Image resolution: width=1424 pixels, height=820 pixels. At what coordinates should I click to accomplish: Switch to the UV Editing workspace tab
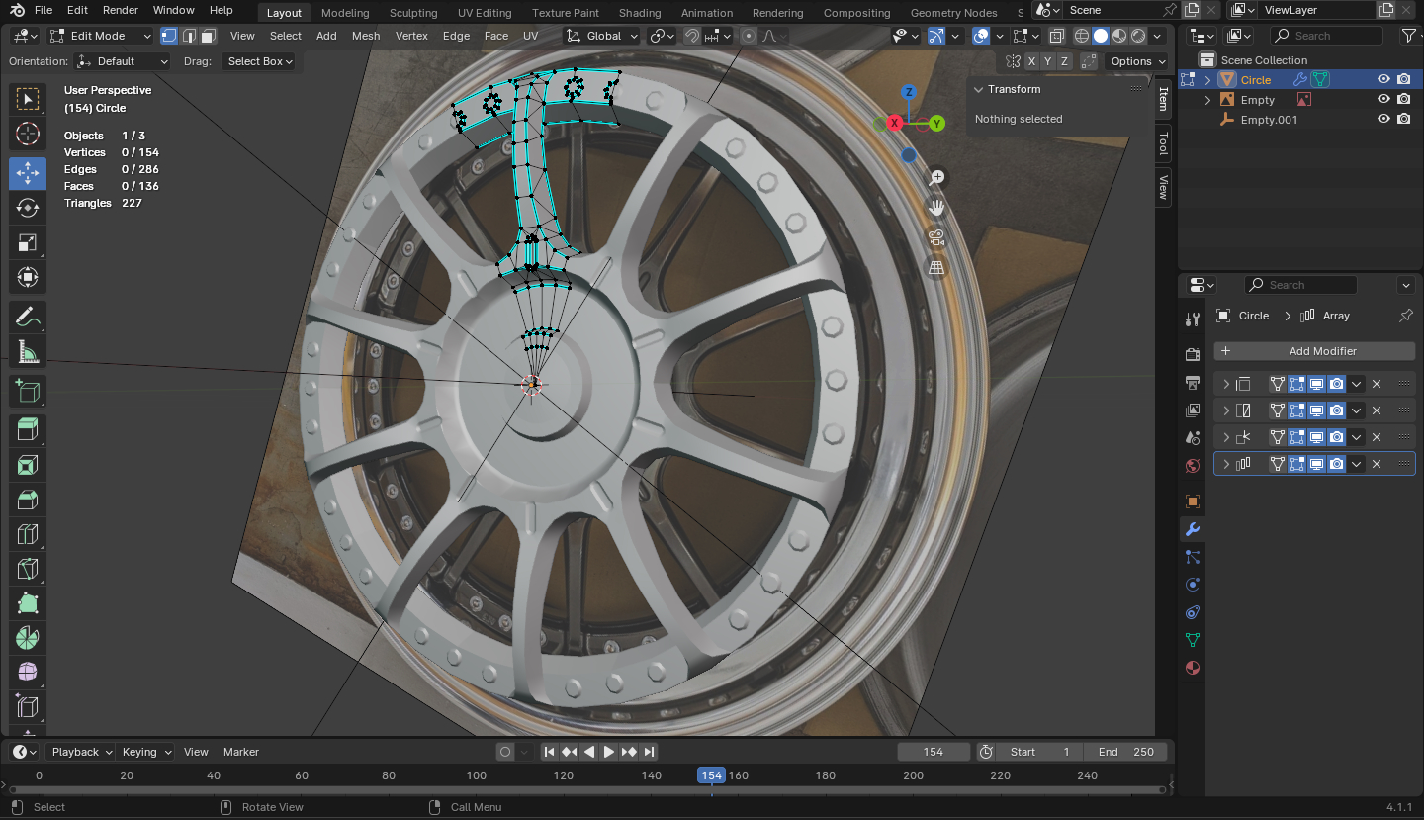coord(485,13)
